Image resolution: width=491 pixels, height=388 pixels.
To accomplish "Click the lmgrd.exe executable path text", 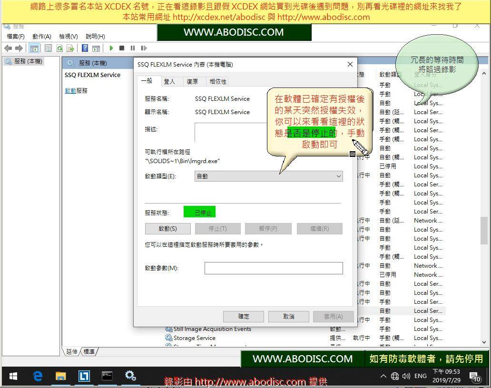I will [x=182, y=161].
